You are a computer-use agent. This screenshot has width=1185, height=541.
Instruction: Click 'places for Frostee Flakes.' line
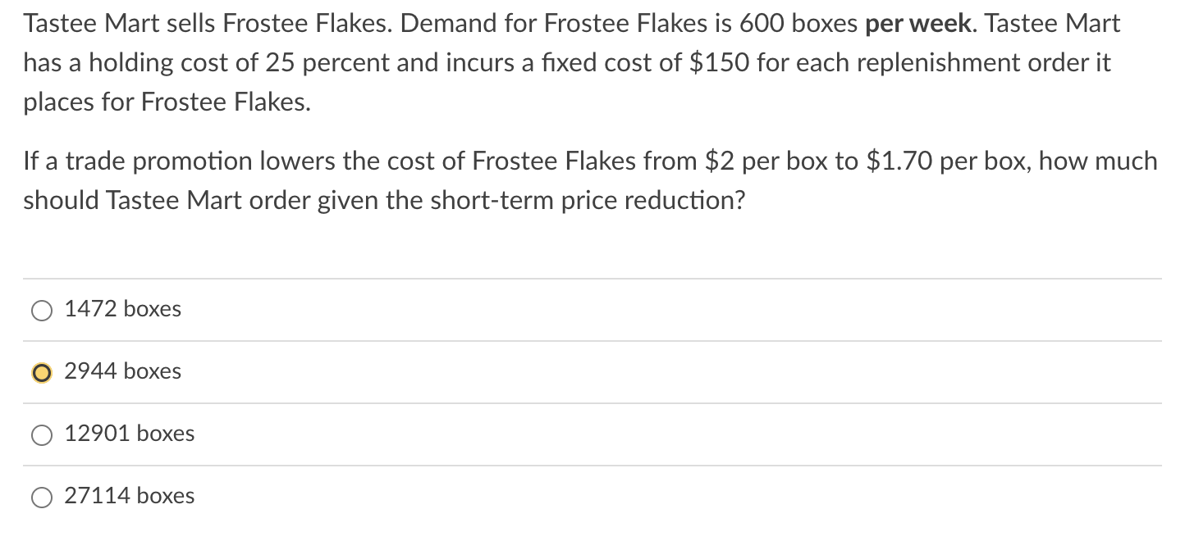(x=167, y=102)
